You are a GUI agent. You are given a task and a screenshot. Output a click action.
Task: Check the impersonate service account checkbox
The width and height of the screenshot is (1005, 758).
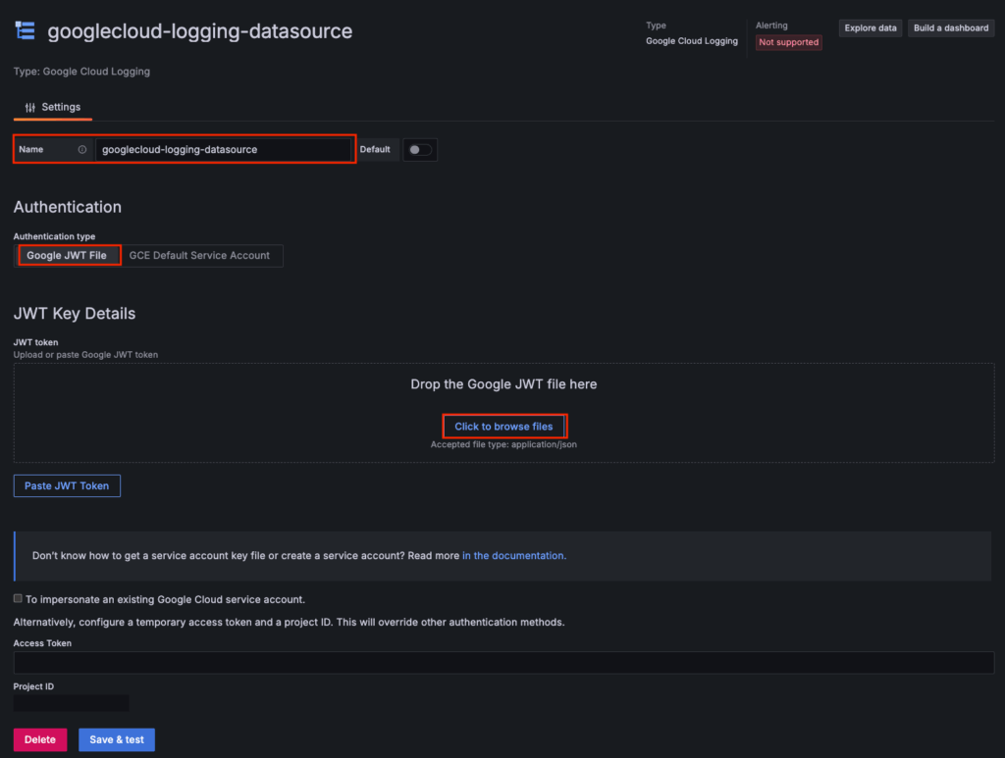tap(18, 598)
